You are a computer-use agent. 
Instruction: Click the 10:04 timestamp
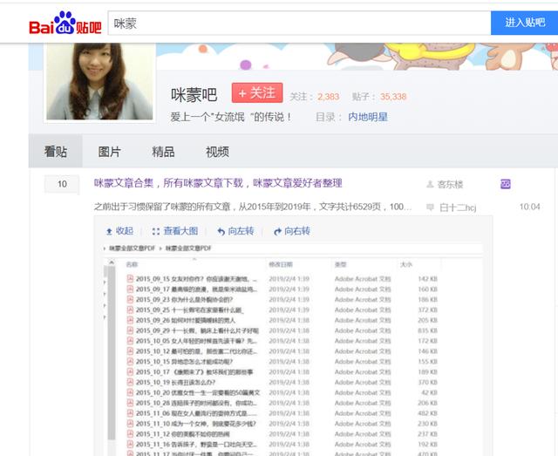click(x=529, y=207)
